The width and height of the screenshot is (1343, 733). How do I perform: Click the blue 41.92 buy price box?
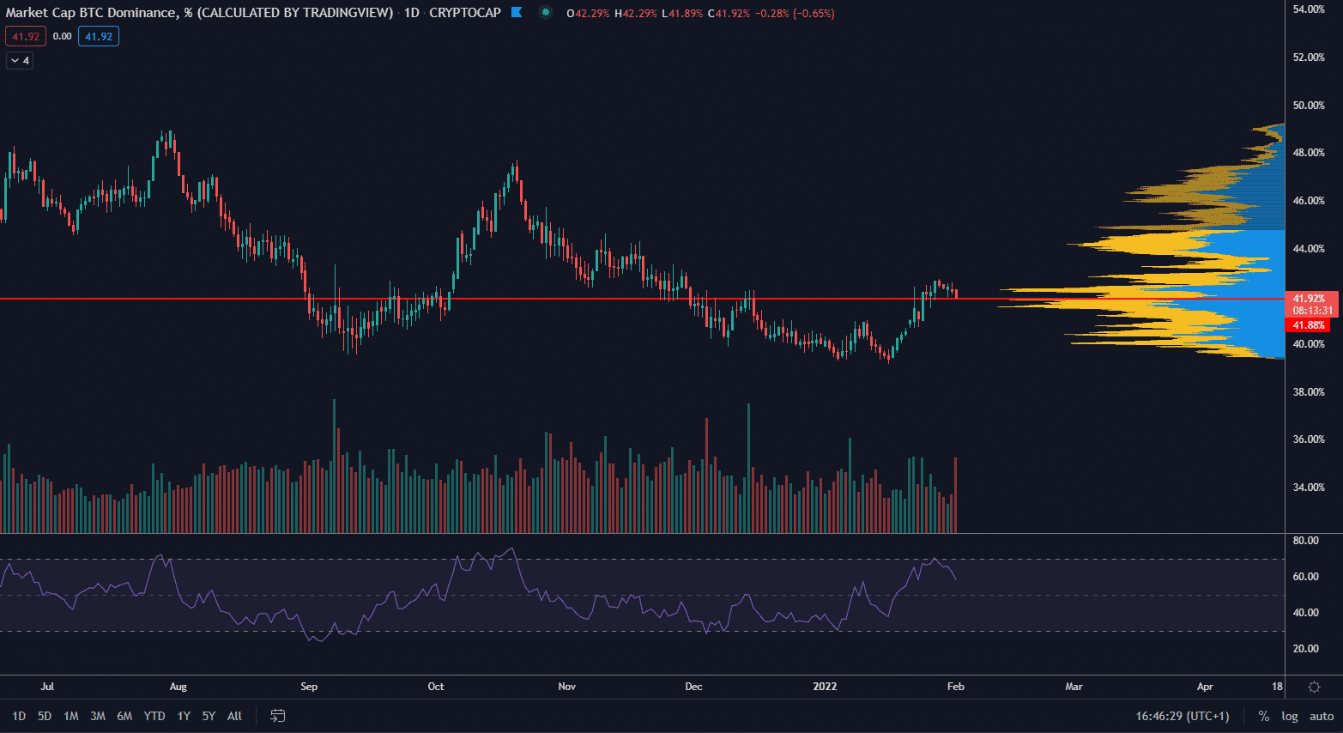[x=99, y=37]
